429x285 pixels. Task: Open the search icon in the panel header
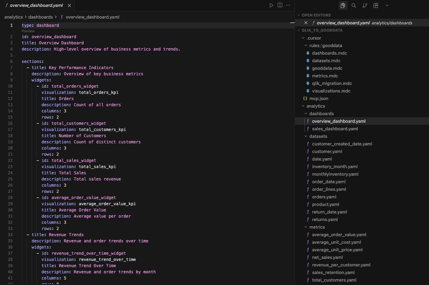(354, 6)
